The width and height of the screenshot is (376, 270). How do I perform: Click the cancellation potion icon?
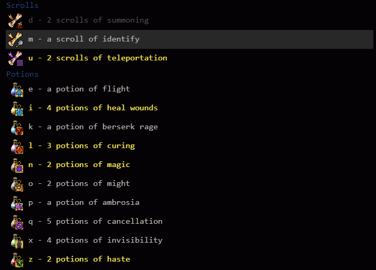pyautogui.click(x=17, y=222)
